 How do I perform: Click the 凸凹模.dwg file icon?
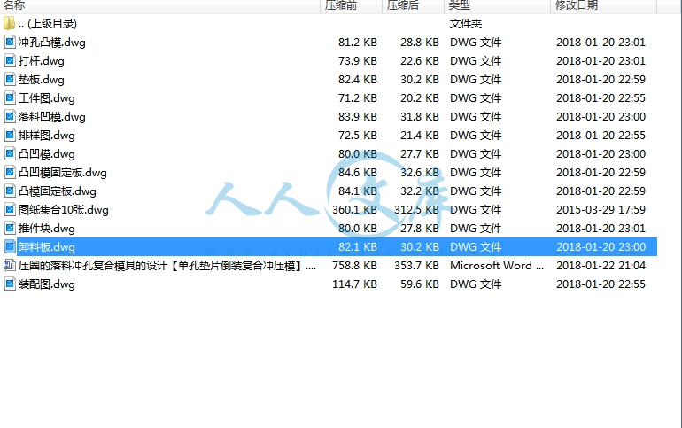tap(10, 154)
